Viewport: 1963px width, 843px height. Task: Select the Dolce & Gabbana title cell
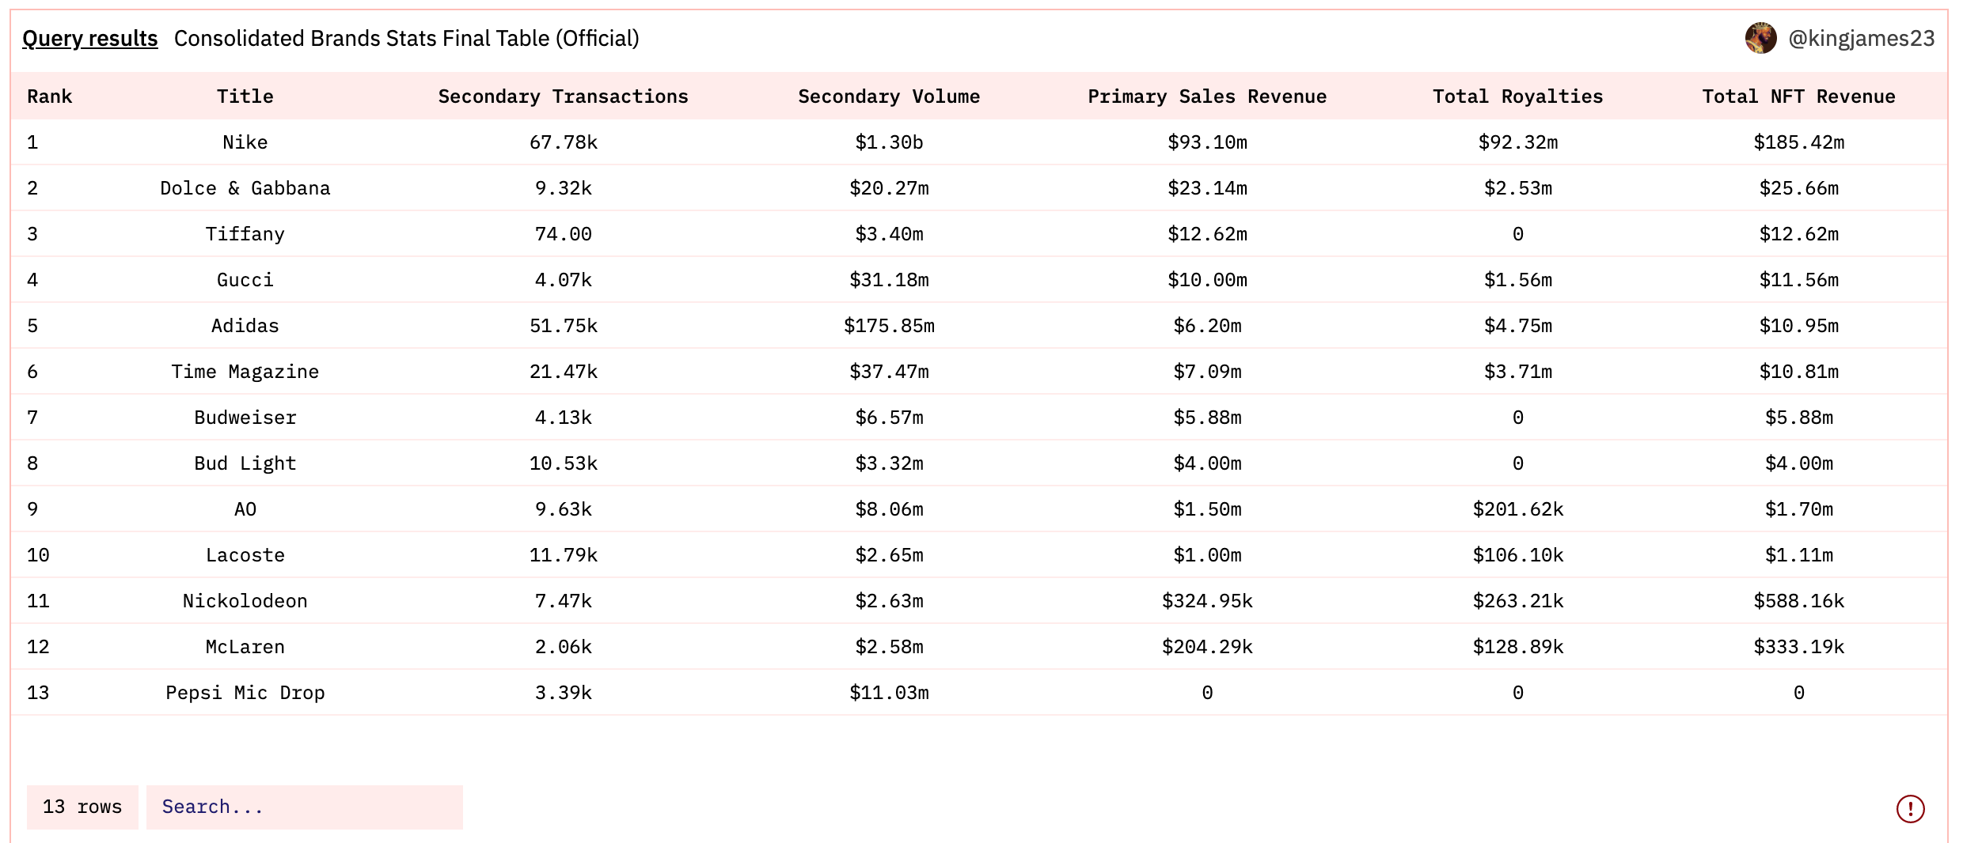tap(245, 188)
